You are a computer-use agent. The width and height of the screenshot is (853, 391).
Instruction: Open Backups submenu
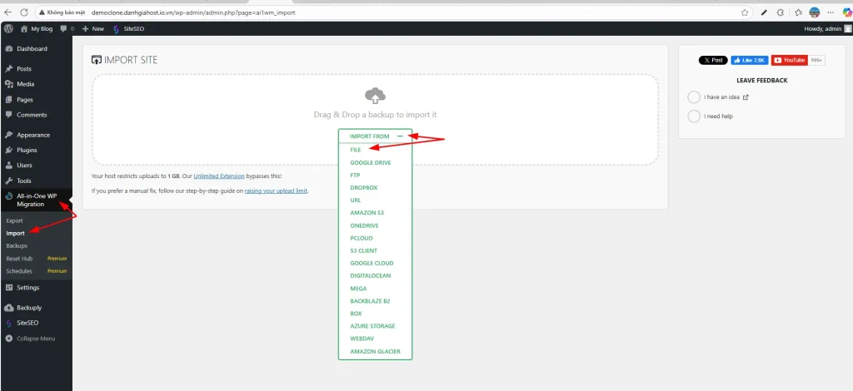click(x=17, y=246)
